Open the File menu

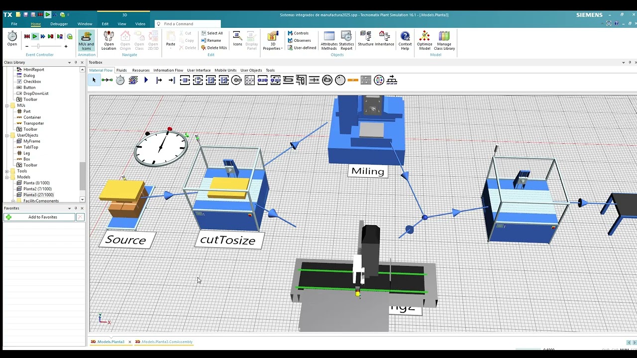pos(14,24)
